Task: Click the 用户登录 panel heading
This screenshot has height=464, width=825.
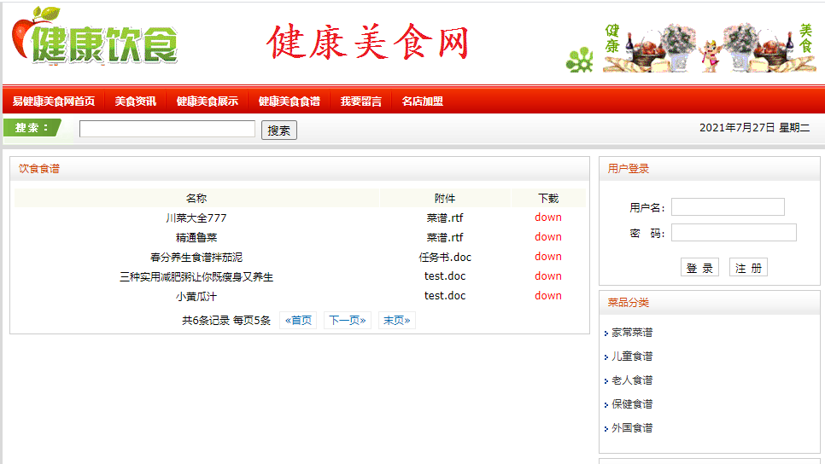Action: (x=629, y=169)
